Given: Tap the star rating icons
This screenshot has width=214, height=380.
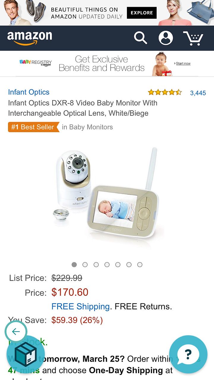Looking at the screenshot, I should point(165,92).
